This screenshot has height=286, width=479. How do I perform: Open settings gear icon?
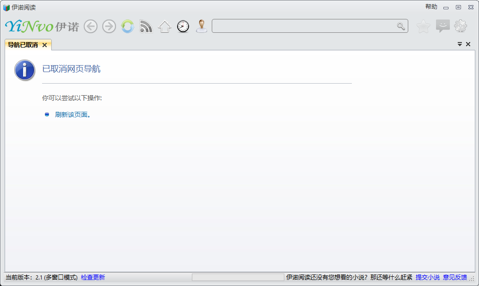(x=461, y=26)
